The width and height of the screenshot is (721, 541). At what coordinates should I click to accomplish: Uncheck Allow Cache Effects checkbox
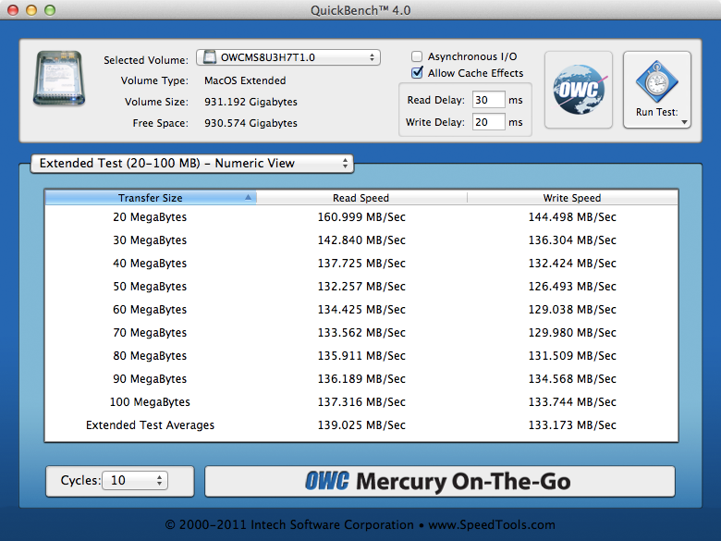[x=418, y=73]
